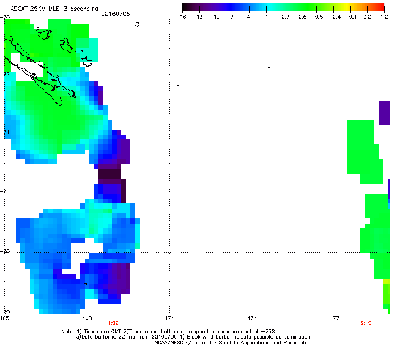Click the yellow section of the color scale bar

(x=346, y=7)
